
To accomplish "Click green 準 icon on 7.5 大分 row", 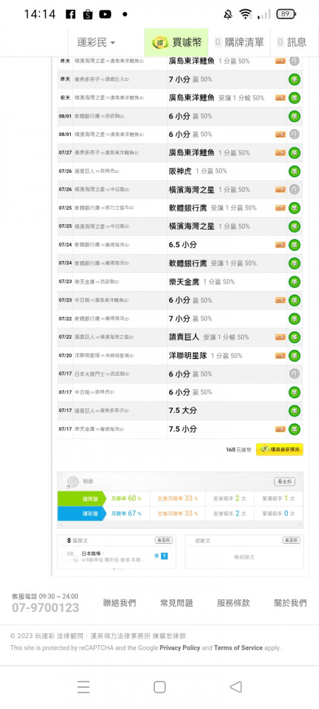I will tap(295, 411).
